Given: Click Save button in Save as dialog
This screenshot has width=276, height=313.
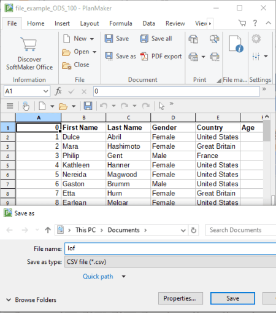Looking at the screenshot, I should 232,298.
